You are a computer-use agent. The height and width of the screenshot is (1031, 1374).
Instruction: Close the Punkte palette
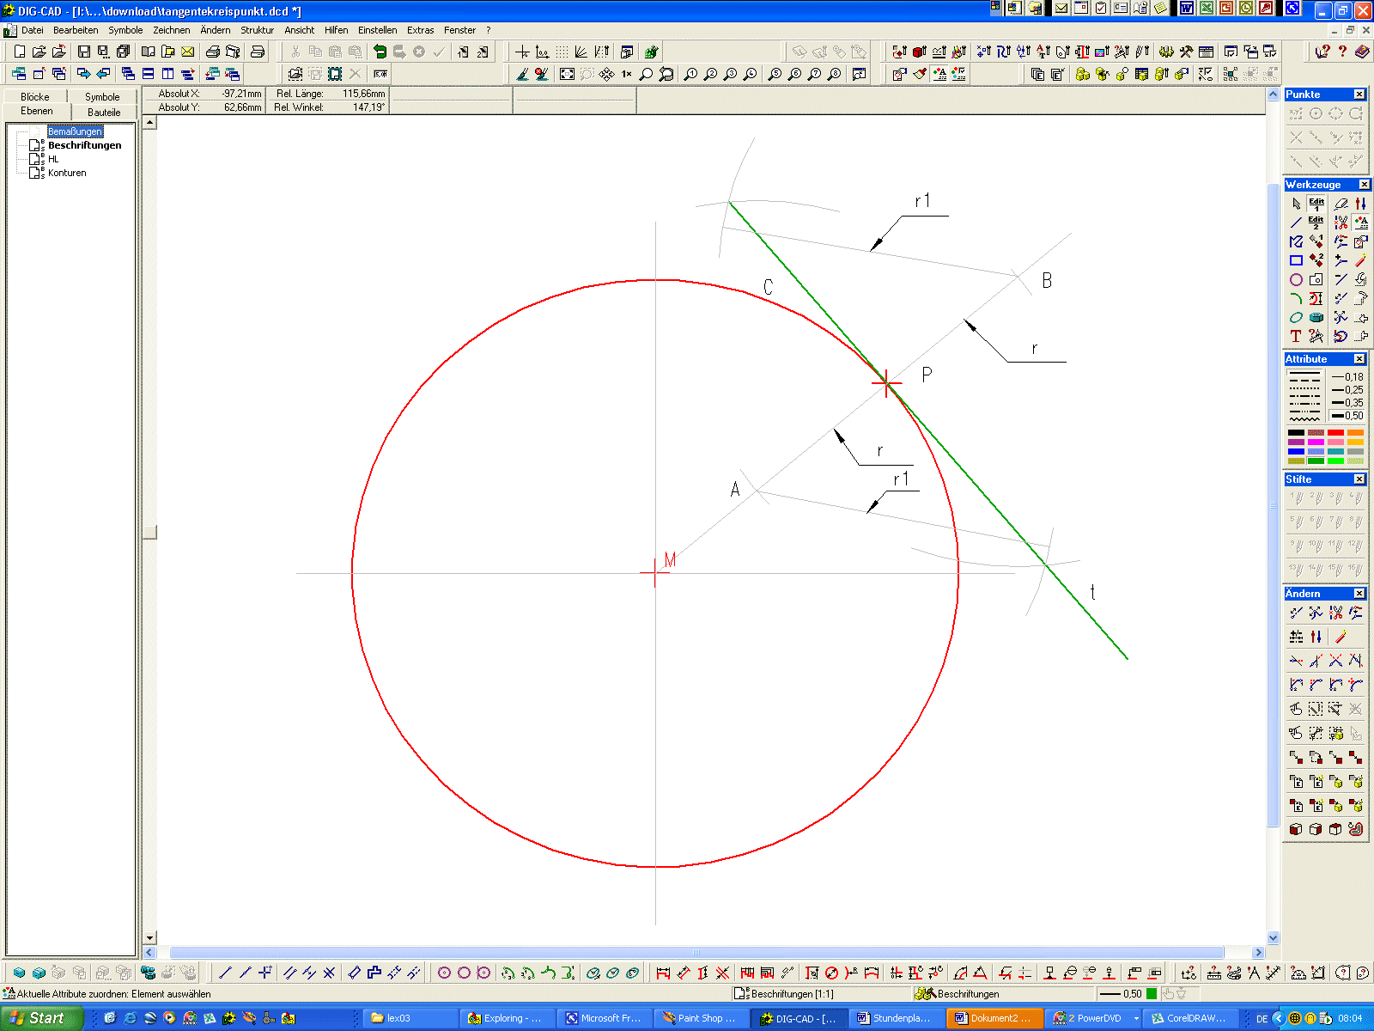pyautogui.click(x=1359, y=95)
